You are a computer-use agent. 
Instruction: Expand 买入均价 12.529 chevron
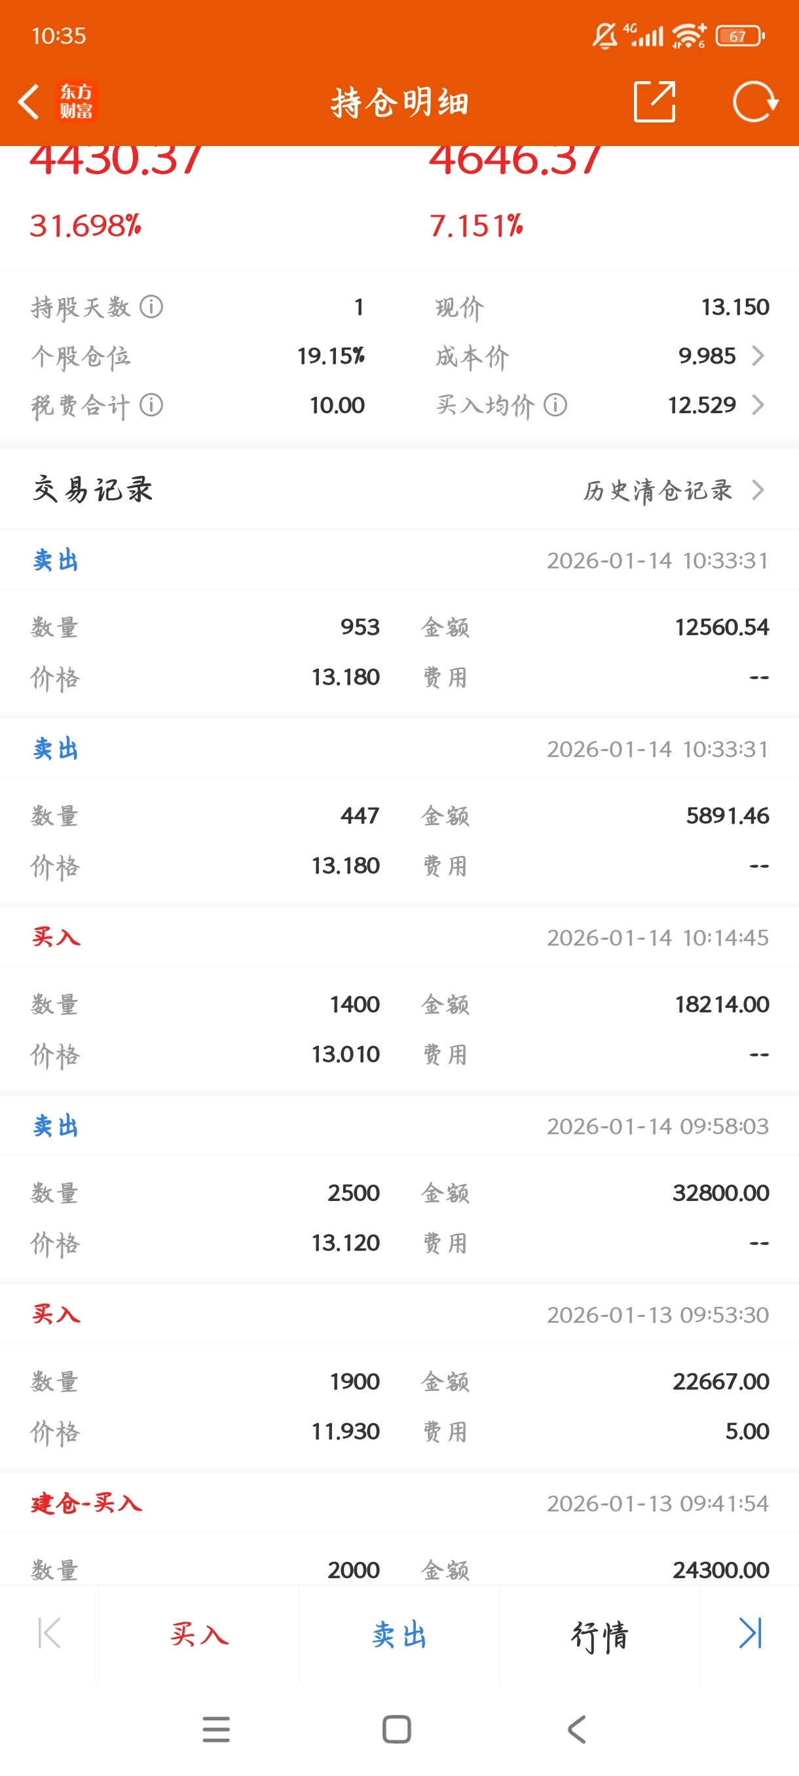[758, 405]
